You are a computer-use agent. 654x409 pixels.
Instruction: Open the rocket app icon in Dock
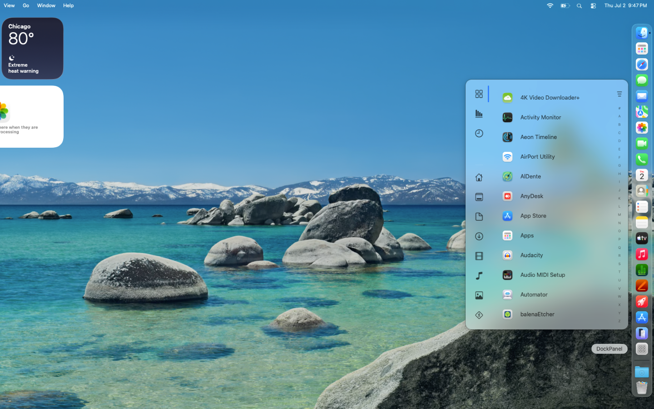(x=642, y=302)
